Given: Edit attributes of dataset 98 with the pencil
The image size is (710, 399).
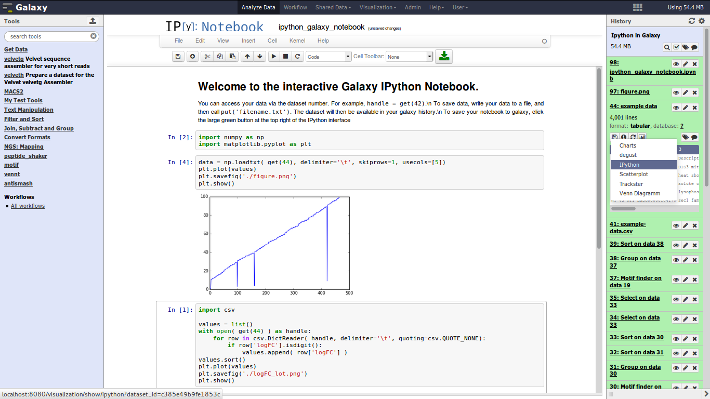Looking at the screenshot, I should pyautogui.click(x=686, y=64).
